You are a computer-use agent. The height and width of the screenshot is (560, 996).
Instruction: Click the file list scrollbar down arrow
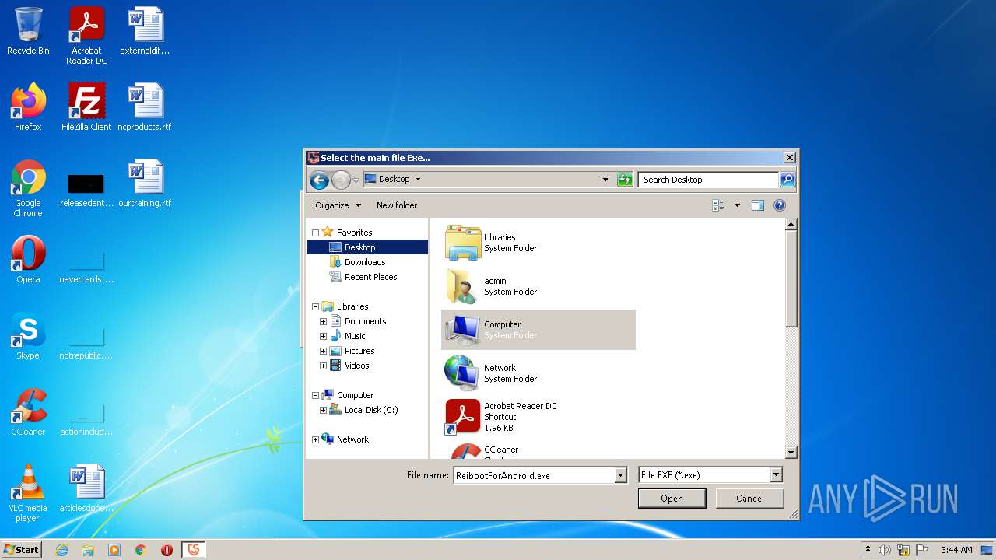pos(791,452)
